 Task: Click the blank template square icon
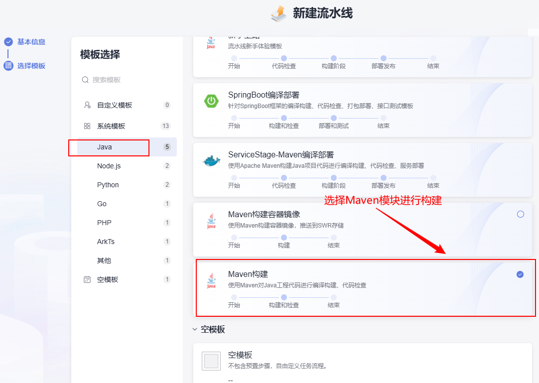(211, 361)
